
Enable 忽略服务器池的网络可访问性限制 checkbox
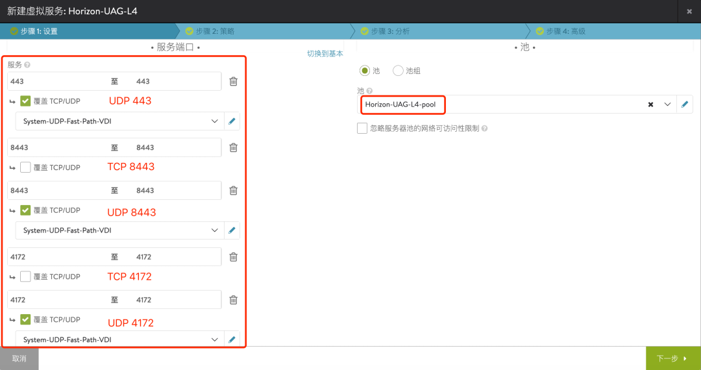[x=362, y=129]
